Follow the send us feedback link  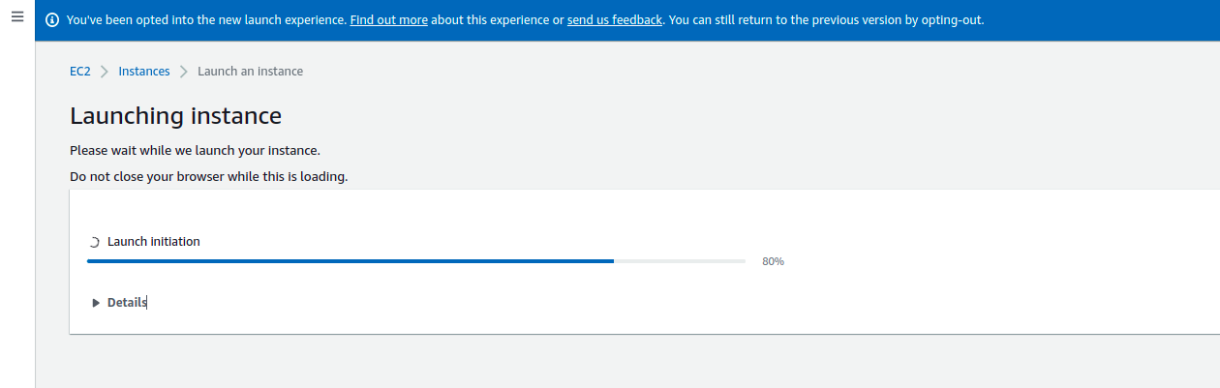pos(615,20)
